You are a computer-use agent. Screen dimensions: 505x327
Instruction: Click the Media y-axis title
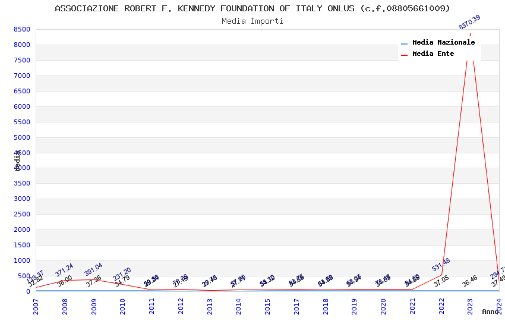coord(17,161)
